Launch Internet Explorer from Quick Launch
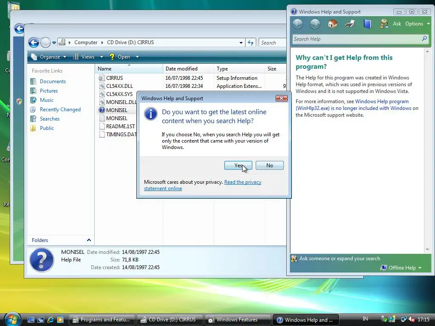Screen dimensions: 435x326 point(51,320)
